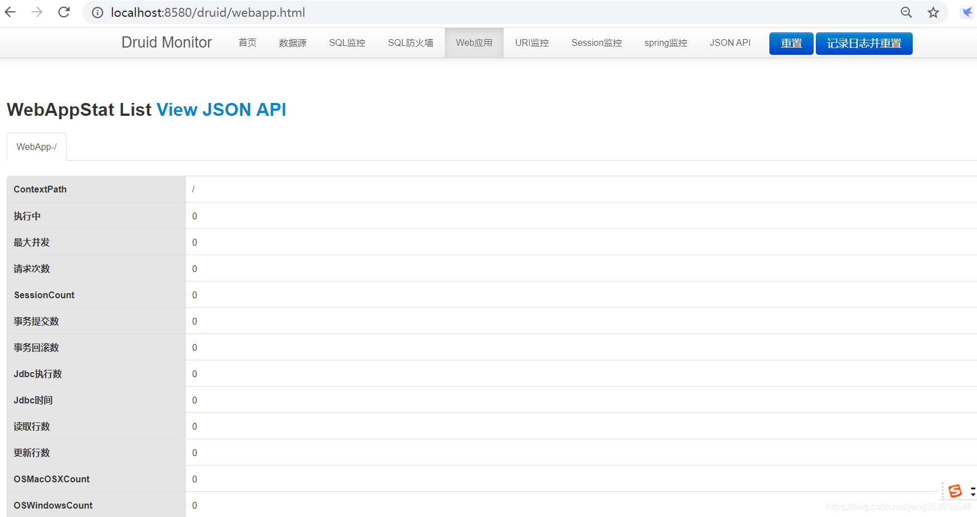This screenshot has width=977, height=517.
Task: Click the Jdbc执行数 value 0
Action: [x=195, y=374]
